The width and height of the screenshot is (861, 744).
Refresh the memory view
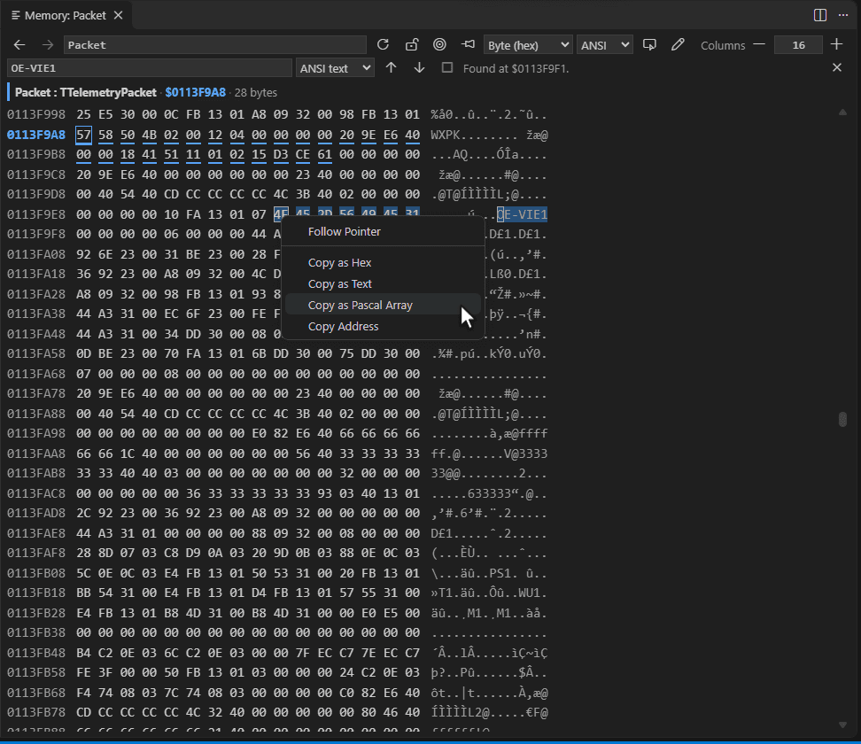click(383, 45)
